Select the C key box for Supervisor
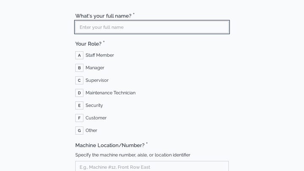304x171 pixels. 79,81
